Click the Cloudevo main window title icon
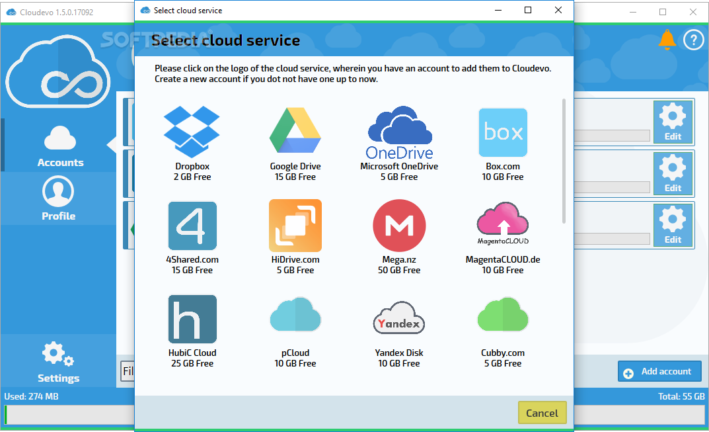Image resolution: width=709 pixels, height=432 pixels. click(x=11, y=12)
